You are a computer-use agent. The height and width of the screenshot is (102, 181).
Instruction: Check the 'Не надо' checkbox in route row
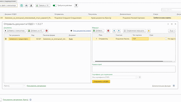166,39
